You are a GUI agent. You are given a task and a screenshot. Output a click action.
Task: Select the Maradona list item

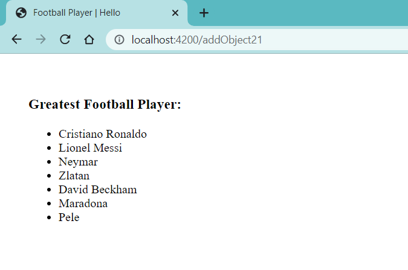tap(83, 204)
